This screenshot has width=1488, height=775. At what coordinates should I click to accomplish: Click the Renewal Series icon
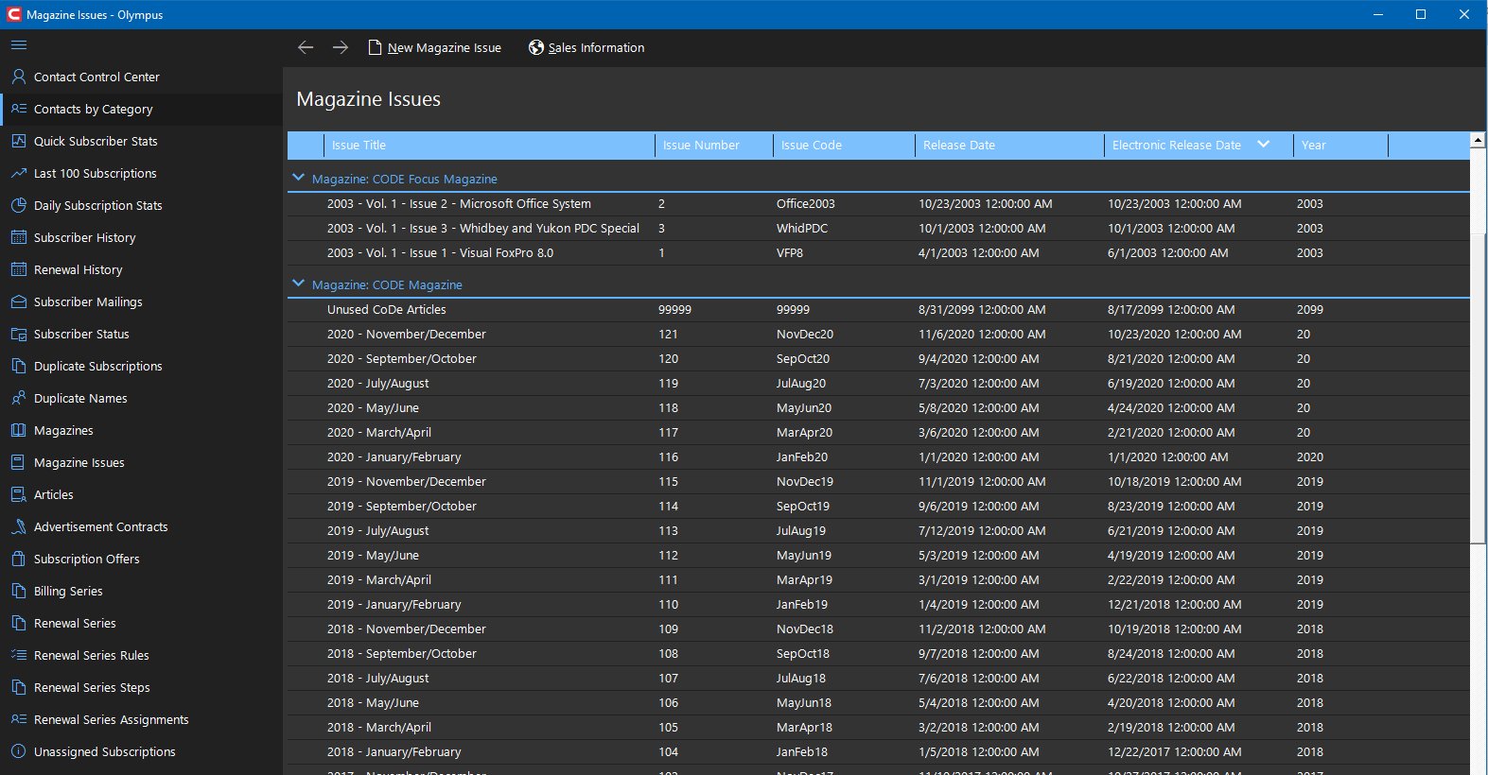coord(19,623)
